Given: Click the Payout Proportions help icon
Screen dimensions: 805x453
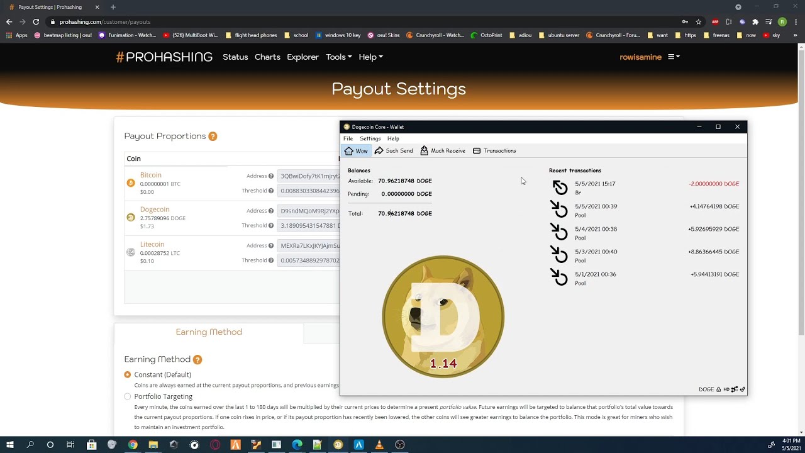Looking at the screenshot, I should (x=213, y=137).
